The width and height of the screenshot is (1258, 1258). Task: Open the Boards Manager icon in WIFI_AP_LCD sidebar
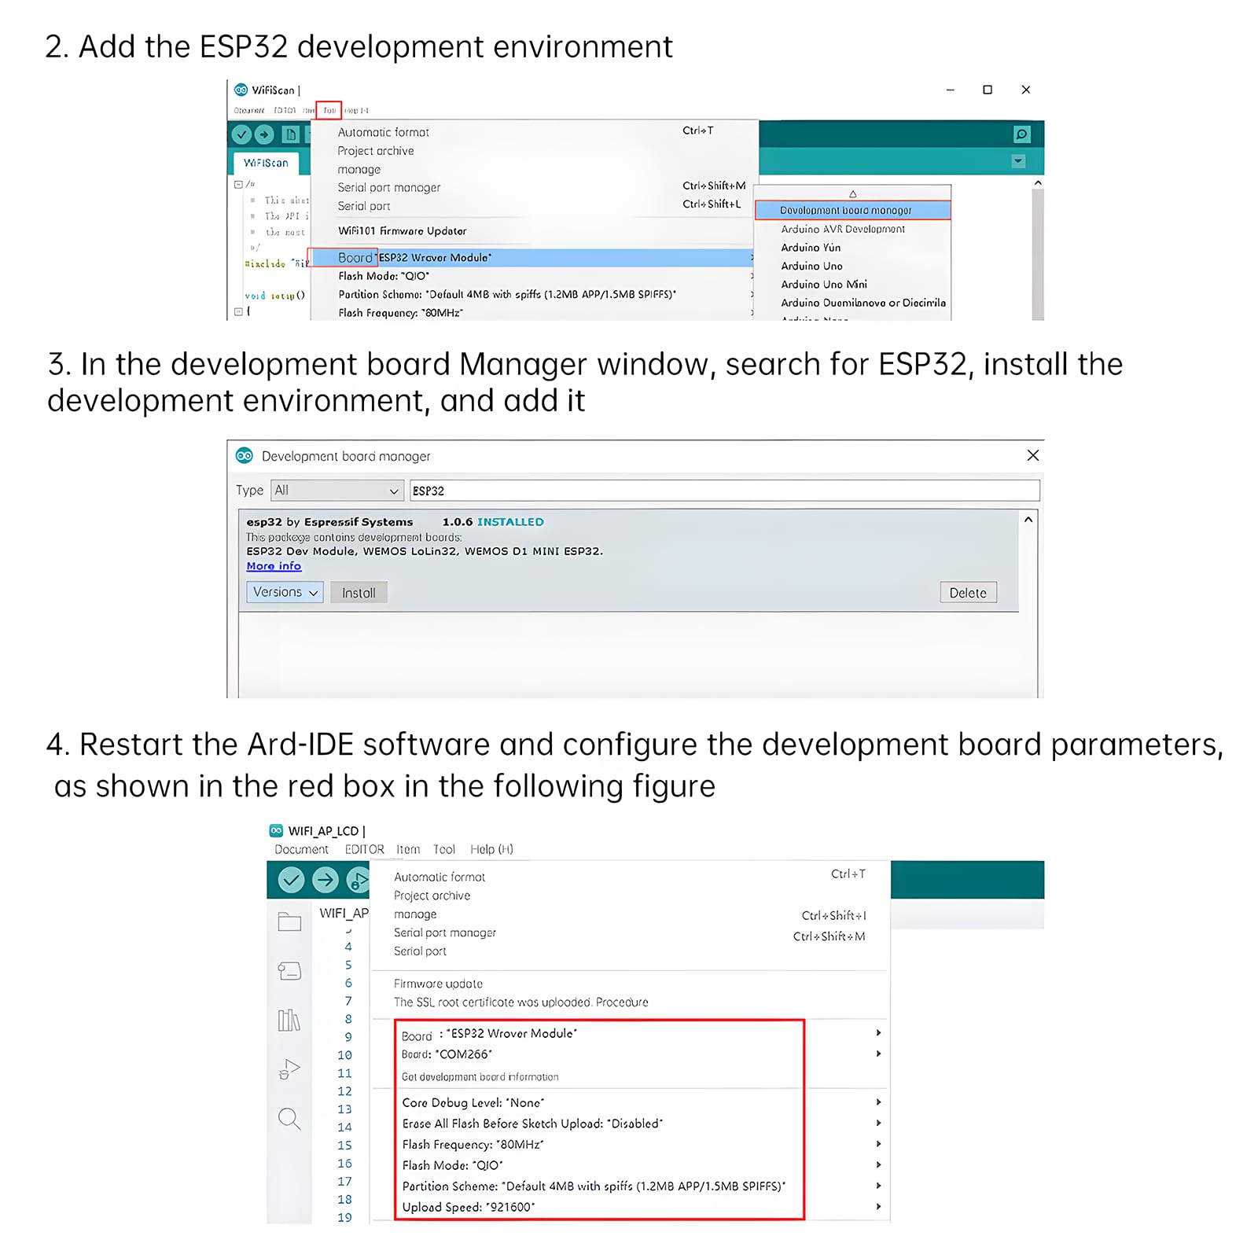(289, 971)
